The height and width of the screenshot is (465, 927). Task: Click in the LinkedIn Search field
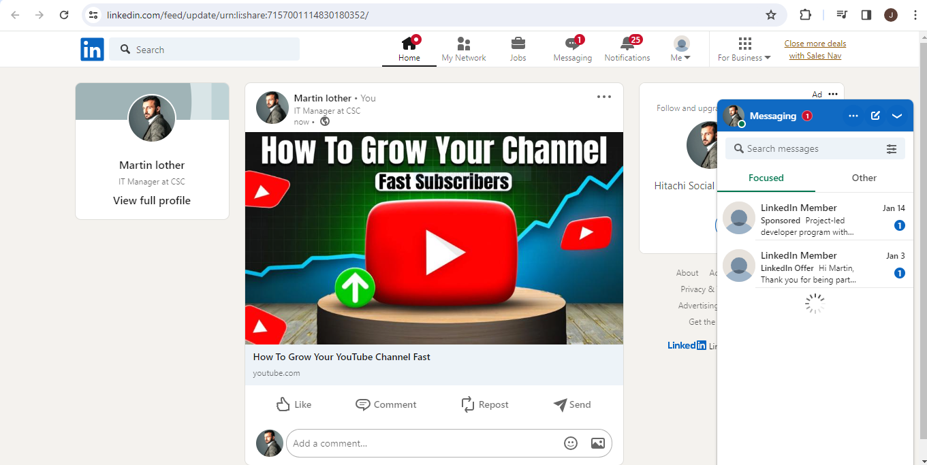click(x=204, y=49)
